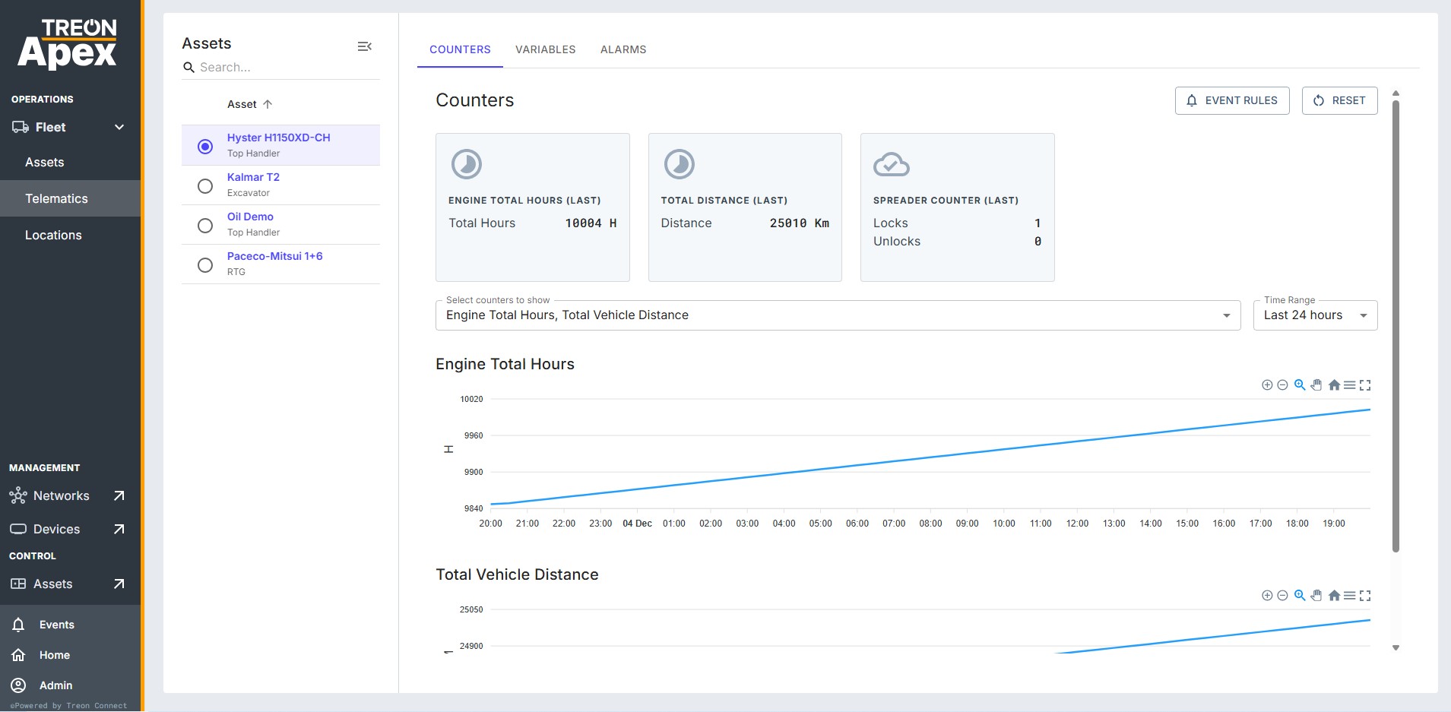Screen dimensions: 1451x712
Task: Open Control Assets external link arrow
Action: [119, 584]
